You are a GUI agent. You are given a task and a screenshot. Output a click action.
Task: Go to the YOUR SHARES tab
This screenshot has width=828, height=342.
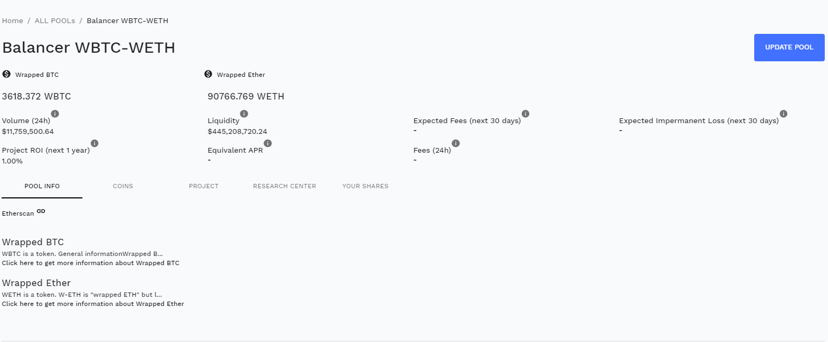coord(365,186)
